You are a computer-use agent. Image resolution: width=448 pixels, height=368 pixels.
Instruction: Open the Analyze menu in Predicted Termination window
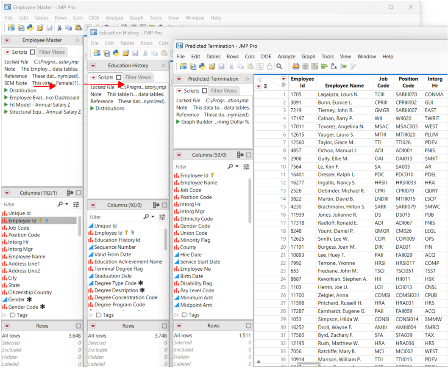coord(287,56)
